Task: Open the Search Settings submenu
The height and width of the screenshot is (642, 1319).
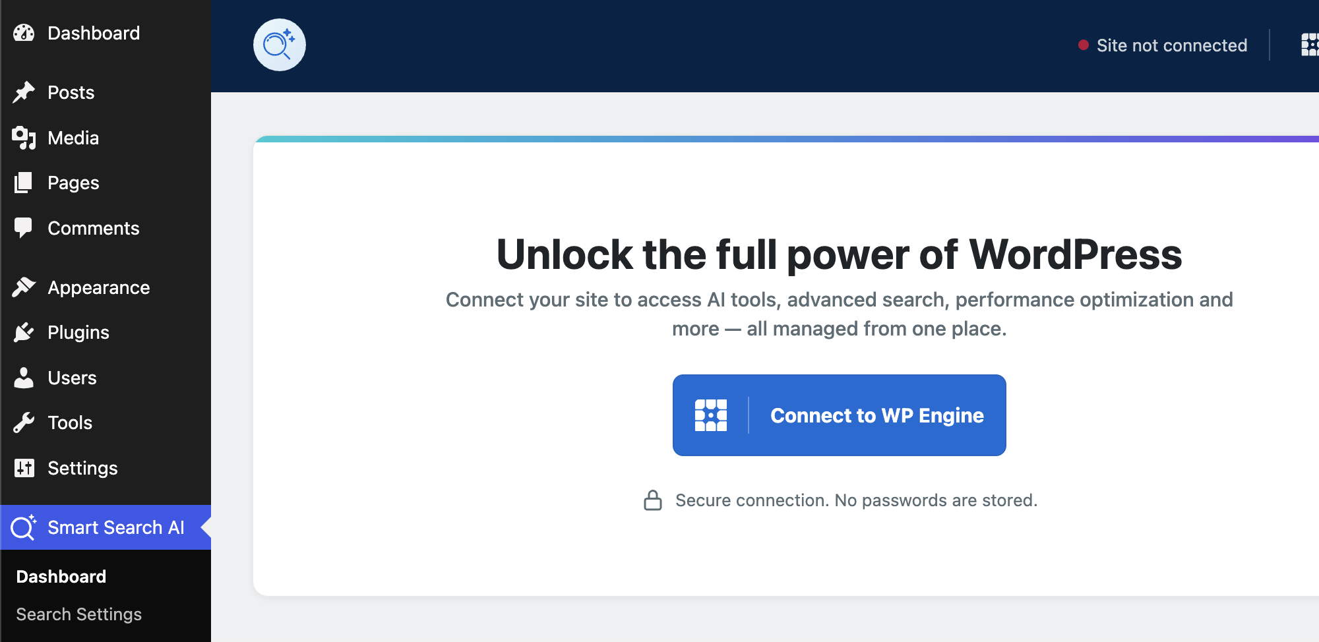Action: pyautogui.click(x=79, y=614)
